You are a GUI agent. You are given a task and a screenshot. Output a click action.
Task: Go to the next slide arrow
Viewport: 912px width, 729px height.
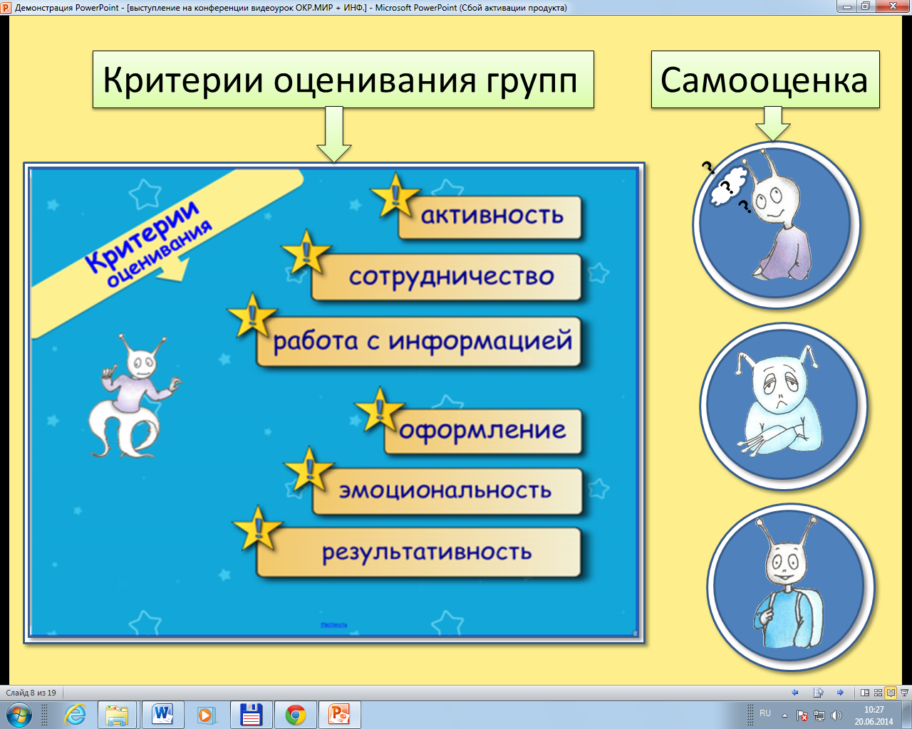pyautogui.click(x=840, y=693)
